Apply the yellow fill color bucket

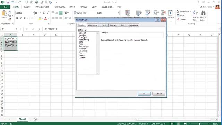(40, 18)
